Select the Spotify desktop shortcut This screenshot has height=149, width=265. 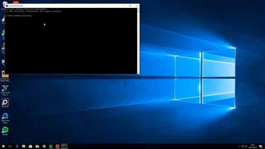pyautogui.click(x=5, y=131)
